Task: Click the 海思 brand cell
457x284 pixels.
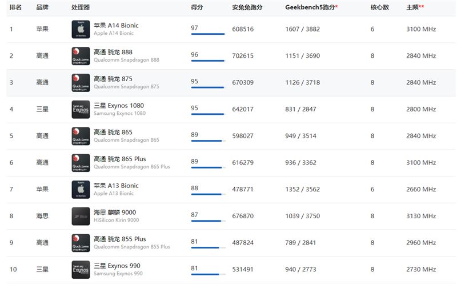Action: click(x=42, y=216)
